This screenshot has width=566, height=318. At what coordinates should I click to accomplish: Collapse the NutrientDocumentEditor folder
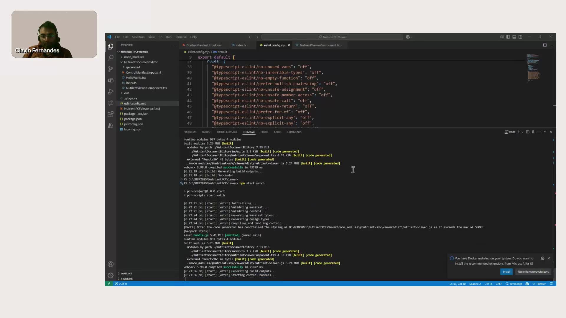[x=141, y=62]
